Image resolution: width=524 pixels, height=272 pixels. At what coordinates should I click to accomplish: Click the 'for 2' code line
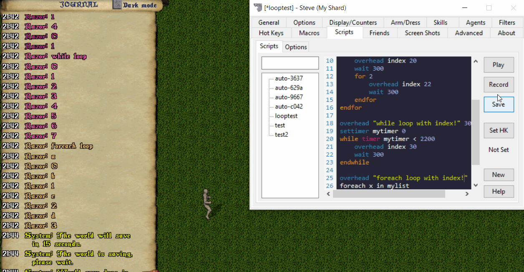[x=363, y=76]
